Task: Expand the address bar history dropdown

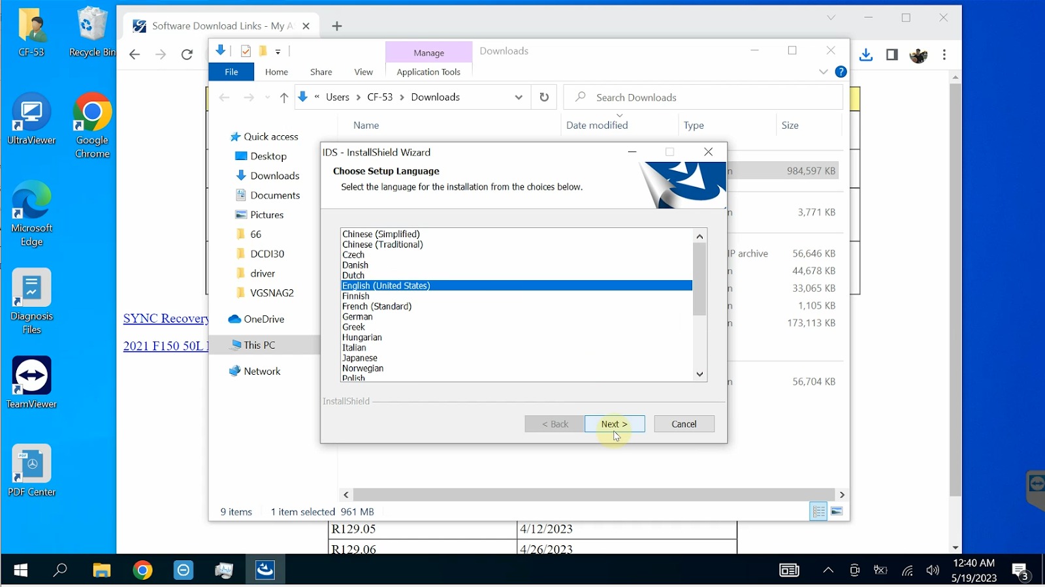Action: 519,97
